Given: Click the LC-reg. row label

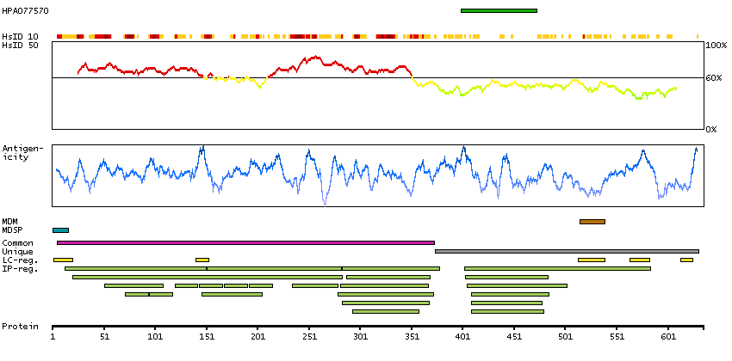Looking at the screenshot, I should [17, 260].
